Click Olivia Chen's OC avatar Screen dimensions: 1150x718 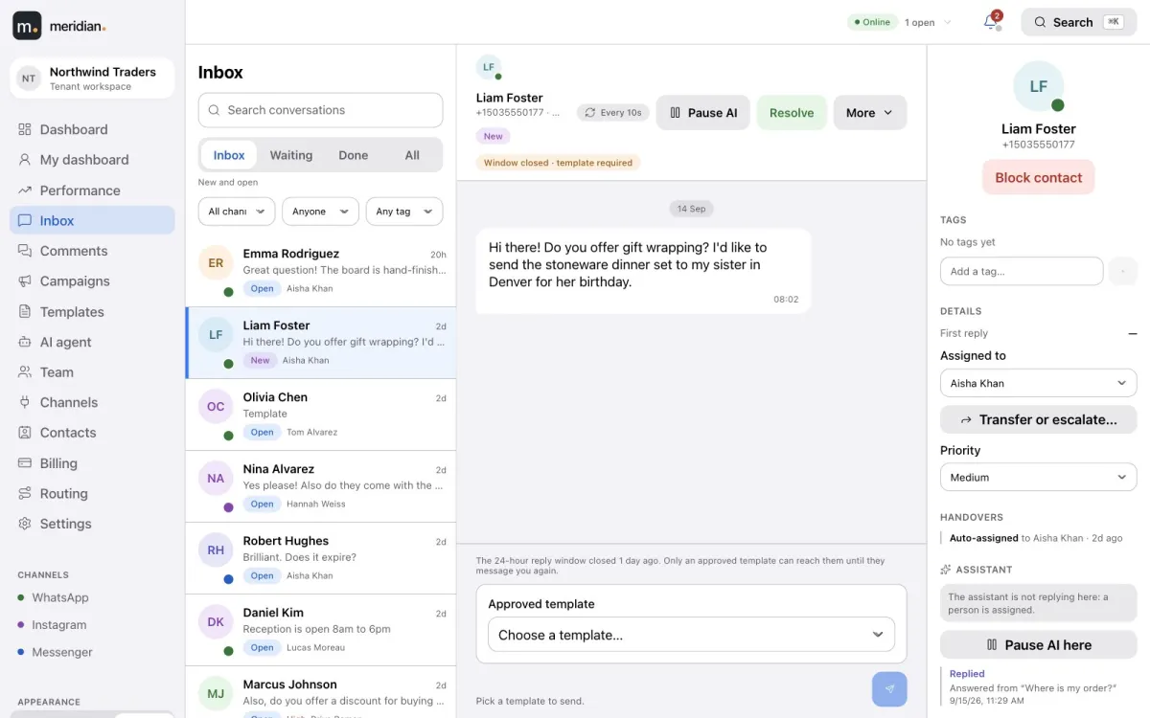tap(216, 407)
